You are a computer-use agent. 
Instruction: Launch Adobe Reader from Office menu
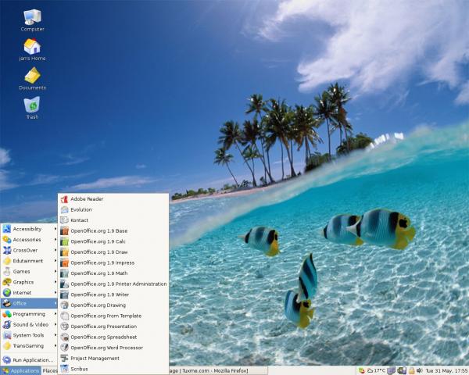[113, 199]
